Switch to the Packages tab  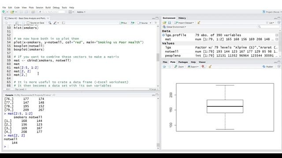pyautogui.click(x=183, y=62)
